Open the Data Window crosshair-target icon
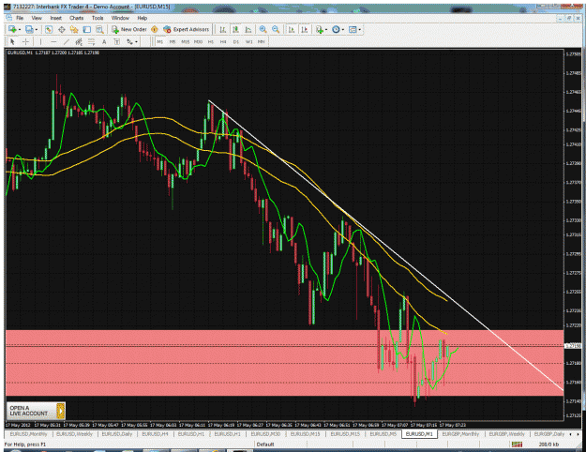Screen dimensions: 586x452 click(x=62, y=29)
